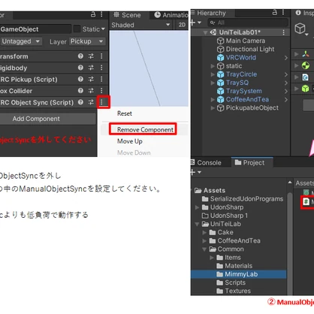Choose Move Up from the context menu
Viewport: 314px width, 314px height.
tap(130, 141)
